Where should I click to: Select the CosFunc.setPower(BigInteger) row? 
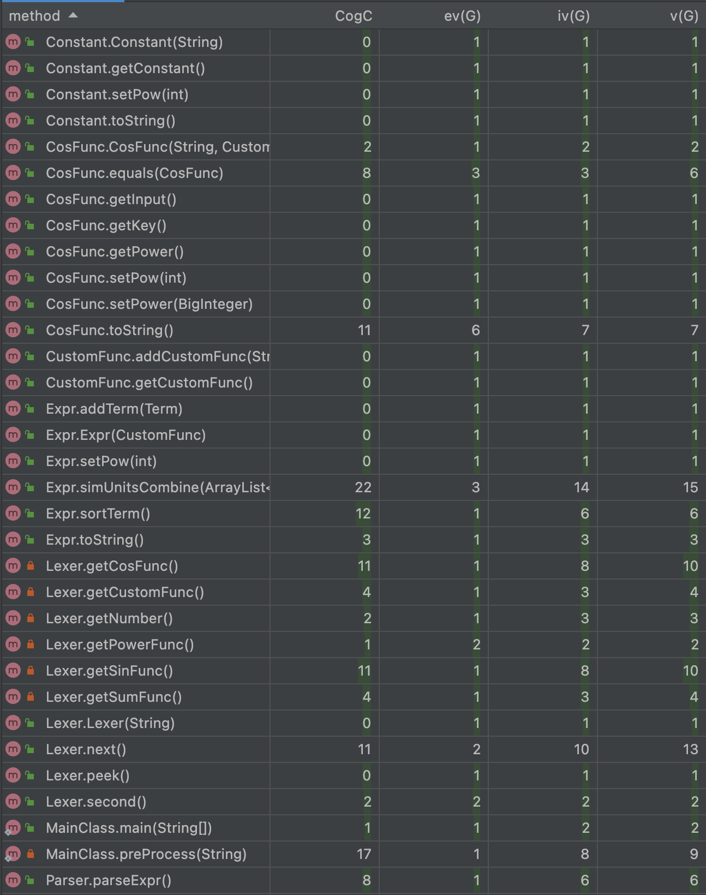(353, 304)
